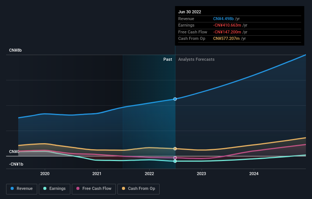Click the CN¥4.498b revenue value
Screen dimensions: 312x199
(x=223, y=19)
